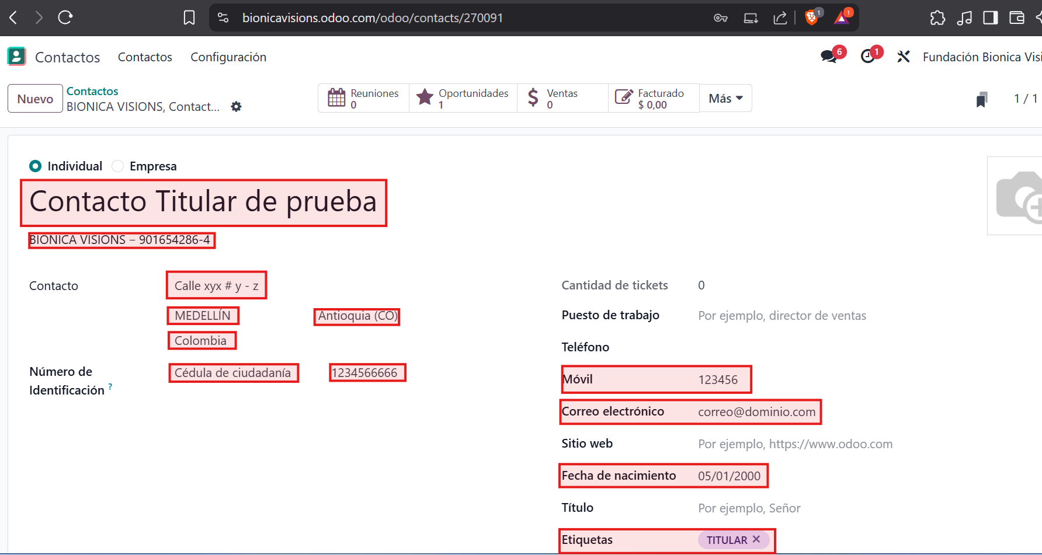
Task: Open the gear actions menu icon
Action: (x=236, y=107)
